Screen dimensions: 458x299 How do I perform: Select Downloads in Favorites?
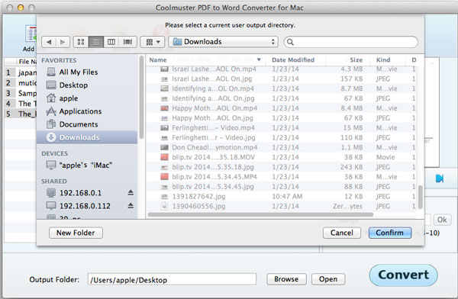click(87, 137)
